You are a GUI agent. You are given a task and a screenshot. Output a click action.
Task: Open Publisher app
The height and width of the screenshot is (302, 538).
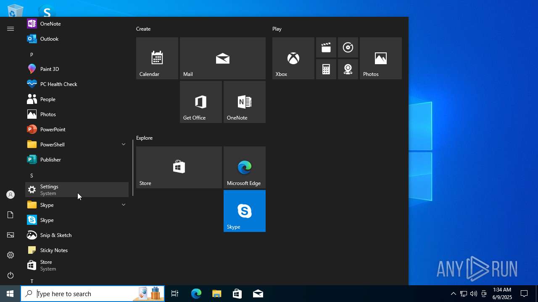(x=77, y=159)
